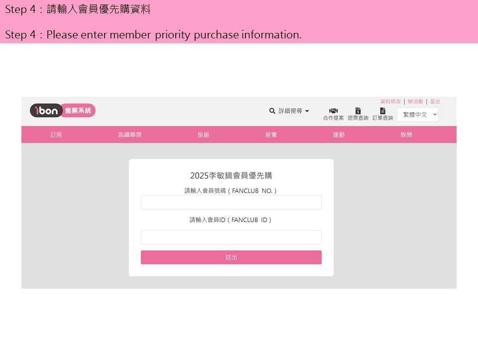The width and height of the screenshot is (478, 359).
Task: Select the 訂房 menu item
Action: tap(56, 135)
